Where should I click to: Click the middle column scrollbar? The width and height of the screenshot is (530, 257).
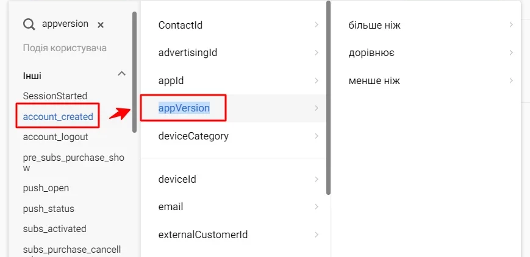coord(328,98)
